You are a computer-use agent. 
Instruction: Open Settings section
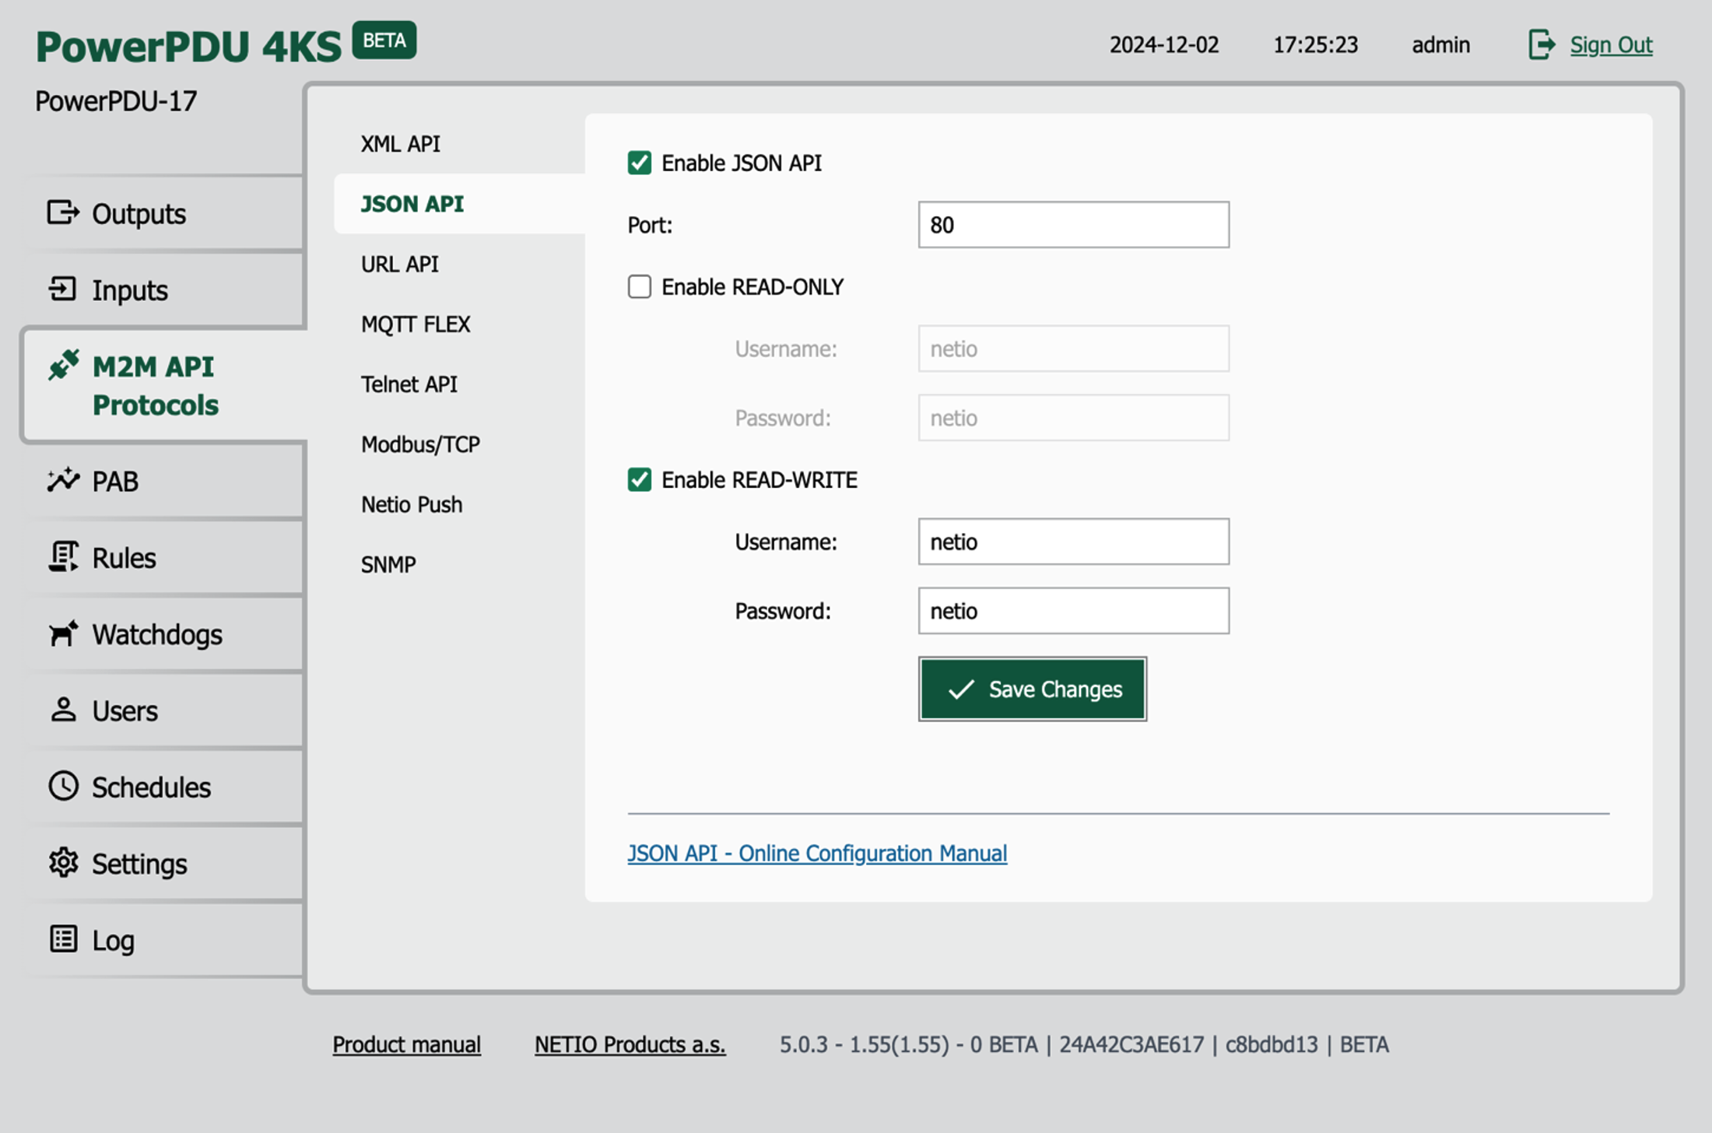point(163,864)
